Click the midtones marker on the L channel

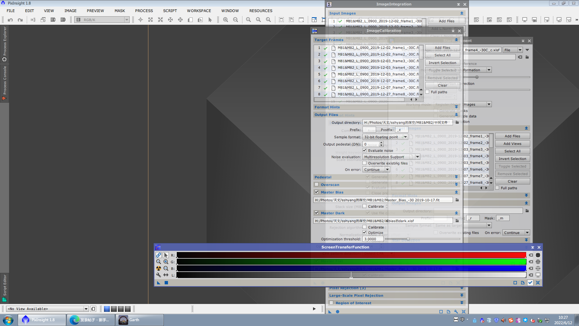[351, 276]
